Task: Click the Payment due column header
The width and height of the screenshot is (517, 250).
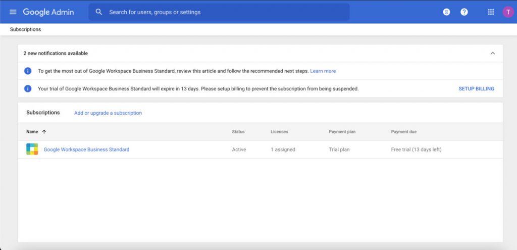Action: coord(403,132)
